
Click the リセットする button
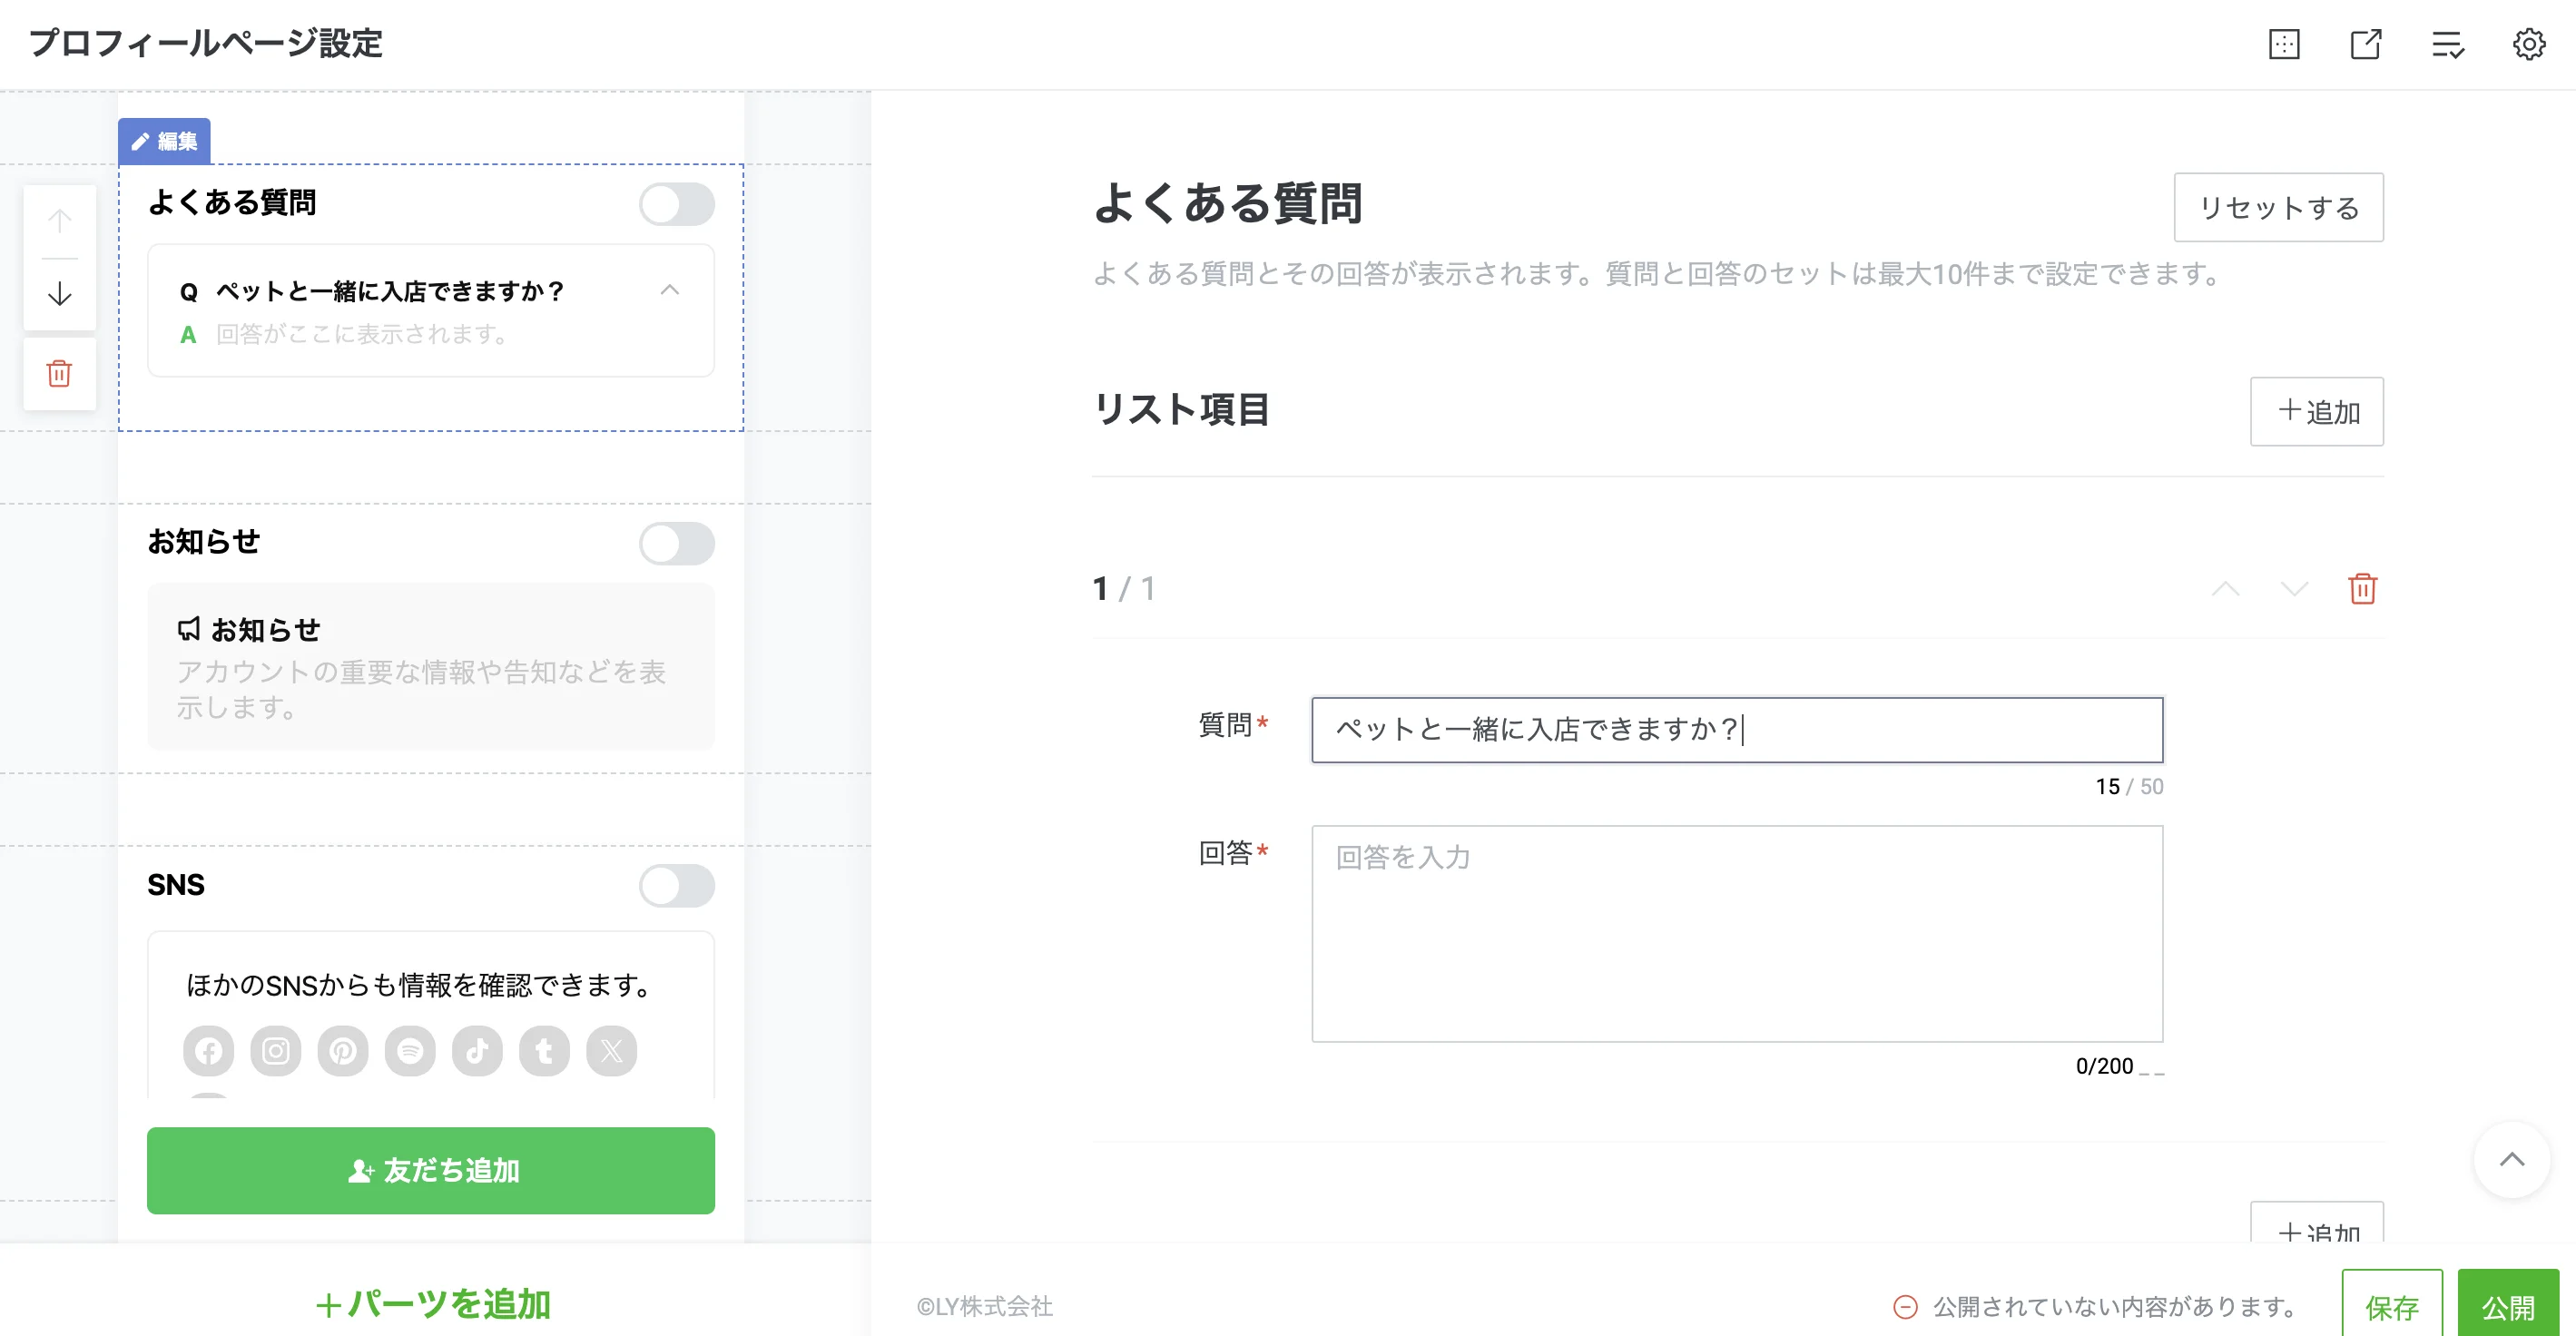pos(2279,207)
